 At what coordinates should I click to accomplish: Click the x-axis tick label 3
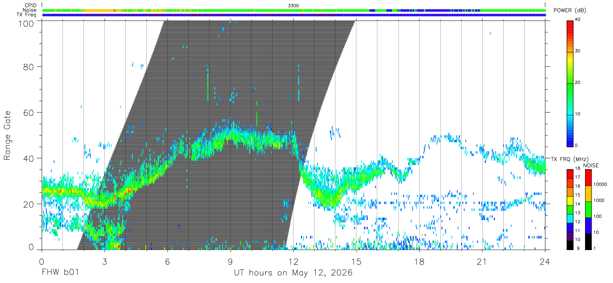click(104, 261)
